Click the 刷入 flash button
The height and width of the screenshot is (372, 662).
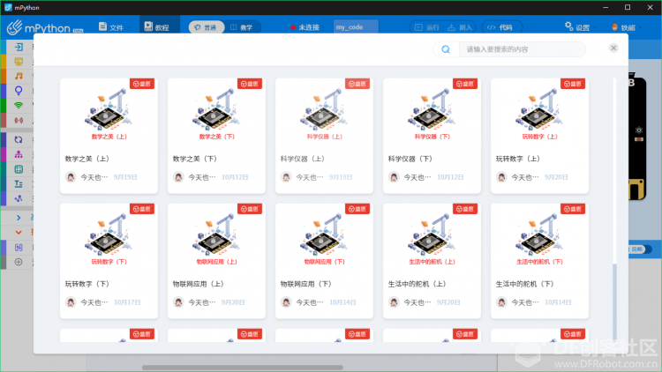(460, 27)
